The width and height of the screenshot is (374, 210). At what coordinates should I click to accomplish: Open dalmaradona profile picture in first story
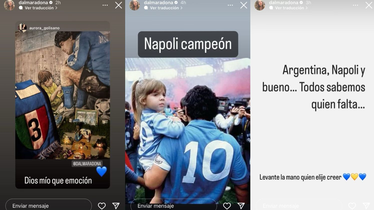tap(9, 5)
